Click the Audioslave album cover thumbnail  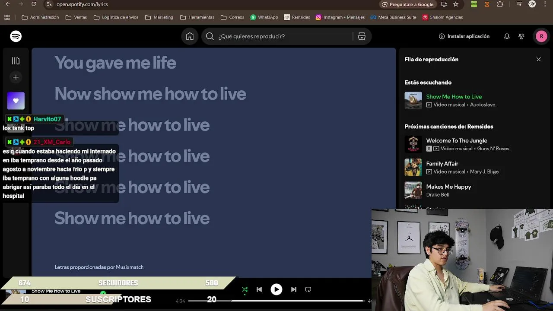413,101
